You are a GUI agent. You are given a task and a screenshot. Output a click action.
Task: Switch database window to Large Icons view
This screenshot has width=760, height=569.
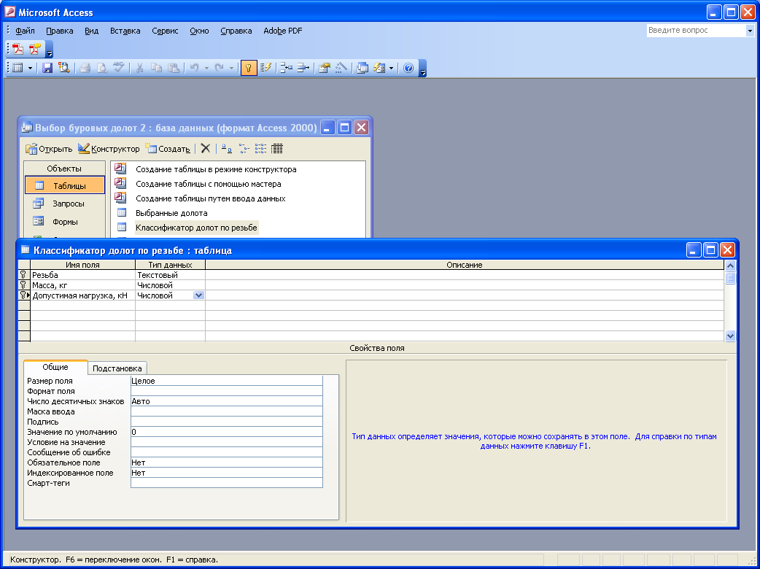(227, 148)
